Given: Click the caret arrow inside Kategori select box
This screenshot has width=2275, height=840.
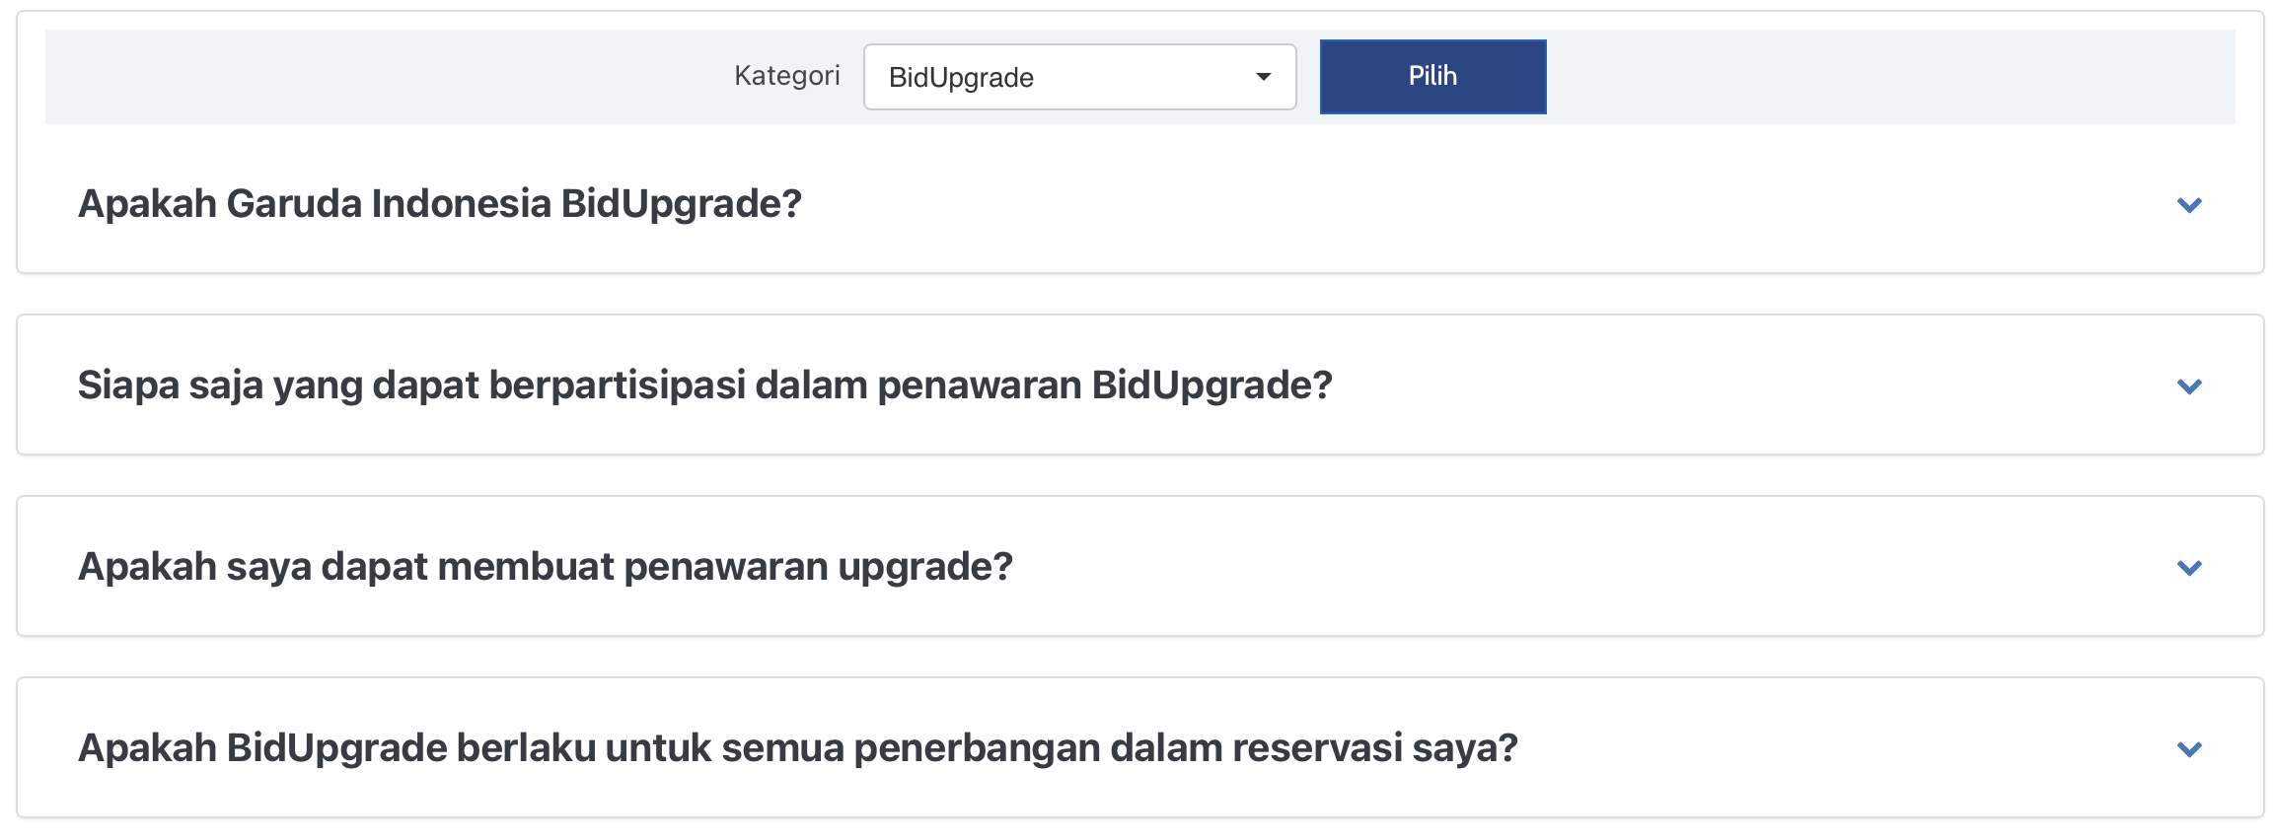Looking at the screenshot, I should 1263,77.
